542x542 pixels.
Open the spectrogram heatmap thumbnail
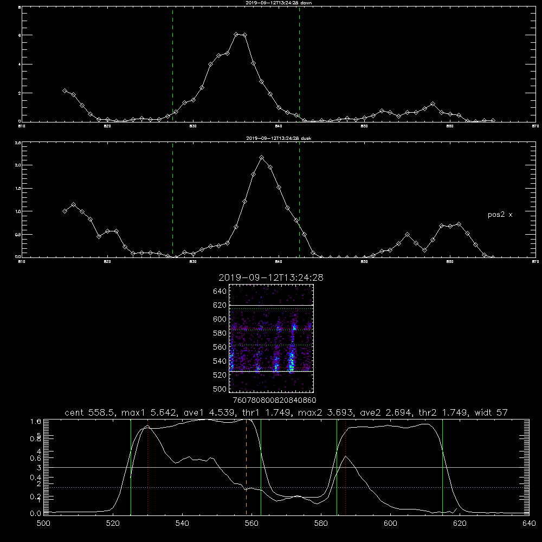click(272, 338)
